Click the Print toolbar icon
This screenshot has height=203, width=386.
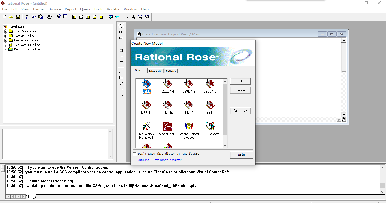(x=49, y=16)
